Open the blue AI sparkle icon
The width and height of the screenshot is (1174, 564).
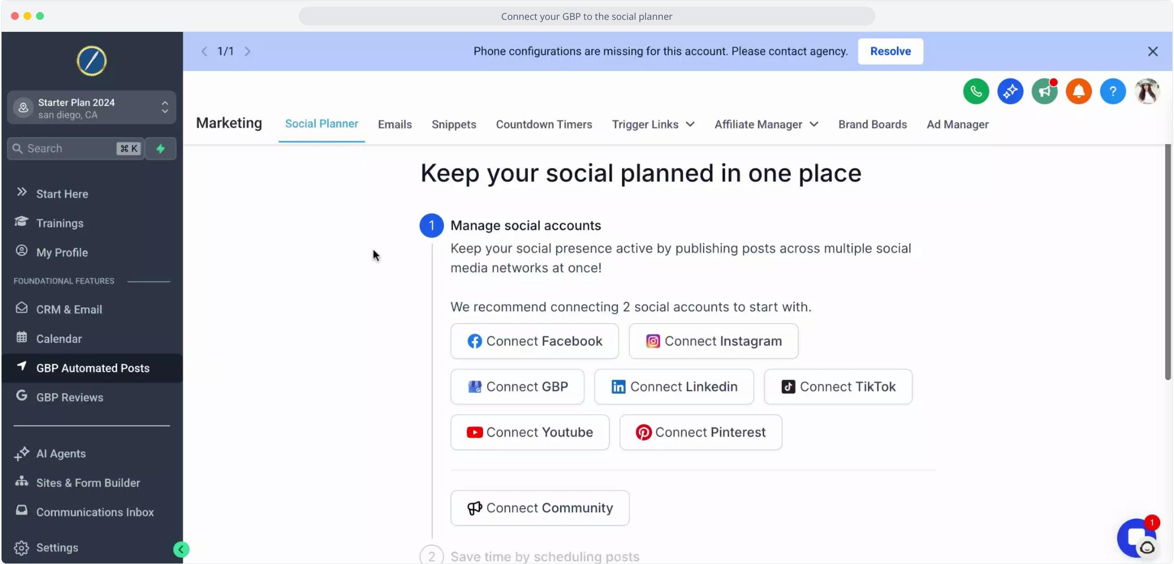(1010, 91)
